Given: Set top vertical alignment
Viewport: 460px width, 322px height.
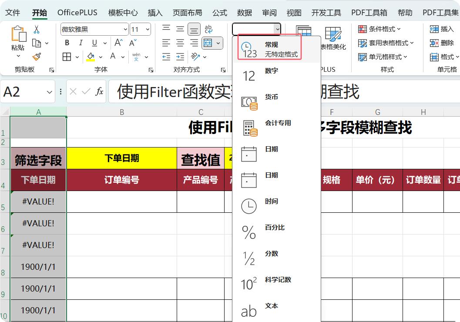Looking at the screenshot, I should pos(166,28).
